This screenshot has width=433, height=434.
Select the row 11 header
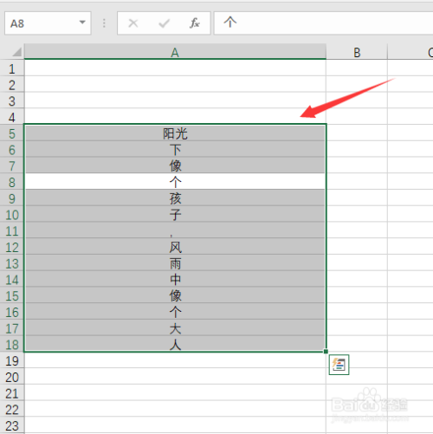[12, 230]
